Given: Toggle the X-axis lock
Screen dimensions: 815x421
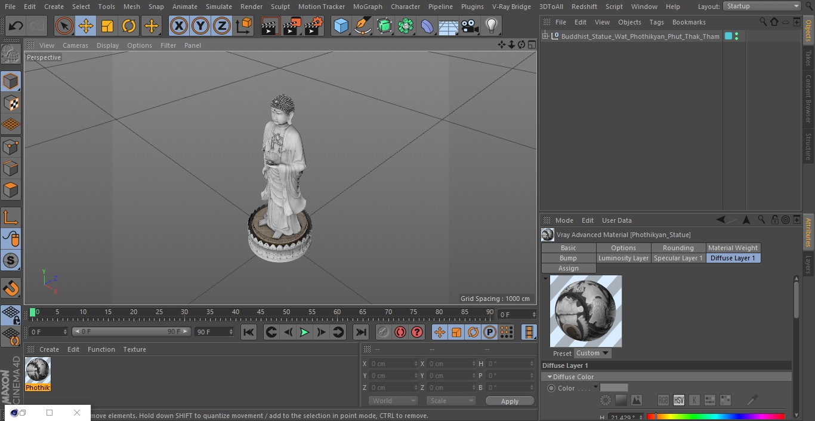Looking at the screenshot, I should click(x=179, y=26).
